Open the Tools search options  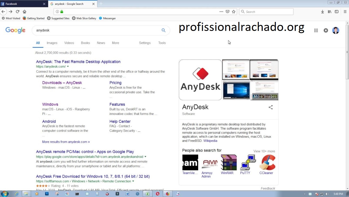[162, 43]
